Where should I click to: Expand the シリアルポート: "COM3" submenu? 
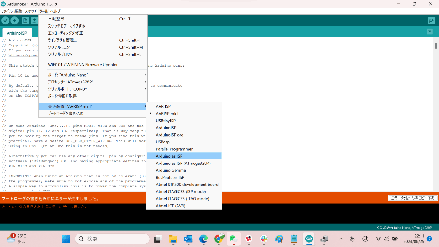pyautogui.click(x=93, y=89)
